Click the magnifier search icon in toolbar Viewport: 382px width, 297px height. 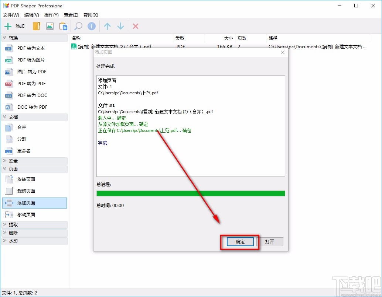tap(78, 26)
